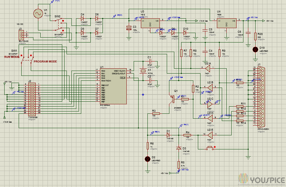Select resistor R2 near U2:B

(193, 89)
